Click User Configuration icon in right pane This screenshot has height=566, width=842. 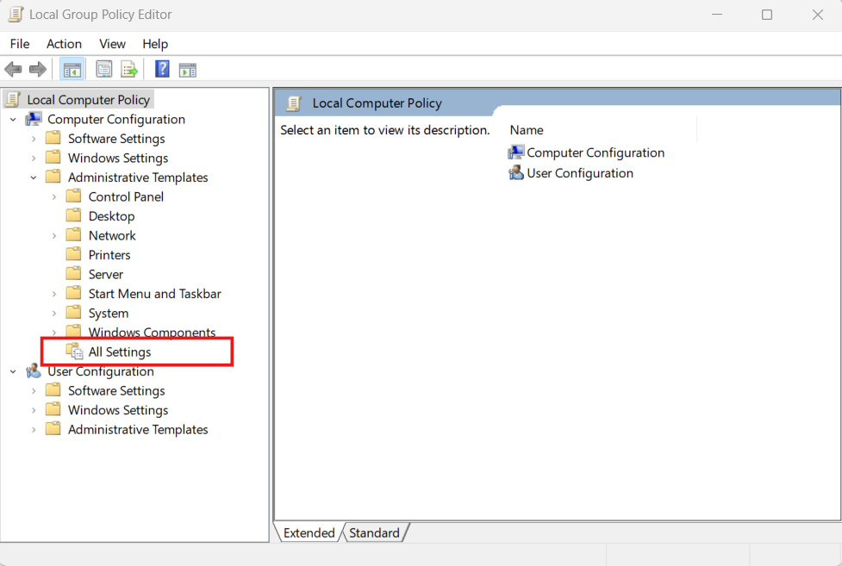[x=515, y=173]
